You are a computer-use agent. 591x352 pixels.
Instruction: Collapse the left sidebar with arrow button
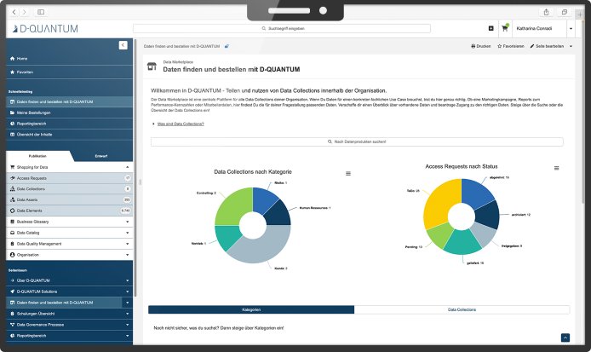123,43
